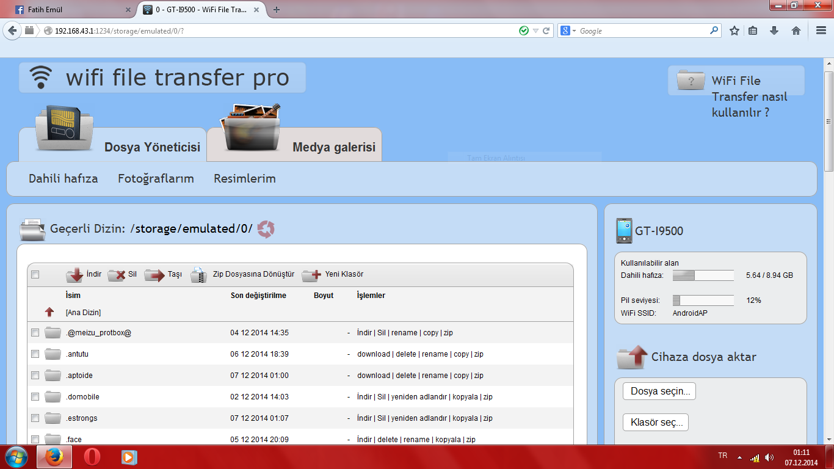Click into the Google search field

point(643,31)
